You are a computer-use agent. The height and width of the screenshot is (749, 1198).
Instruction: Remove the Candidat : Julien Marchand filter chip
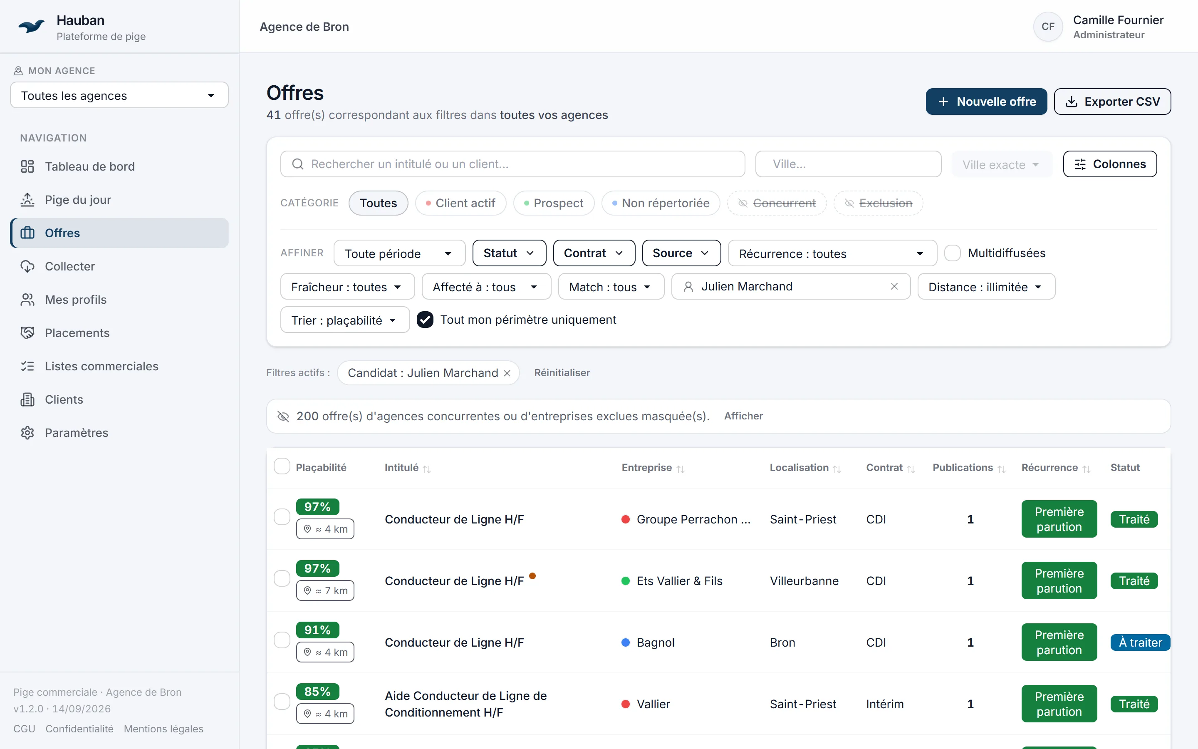(x=507, y=373)
